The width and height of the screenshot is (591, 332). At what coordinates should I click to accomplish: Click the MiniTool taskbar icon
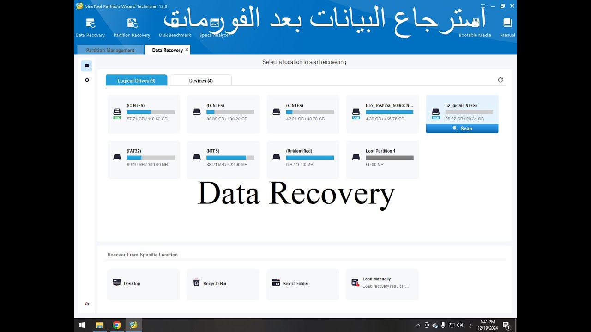[x=134, y=325]
